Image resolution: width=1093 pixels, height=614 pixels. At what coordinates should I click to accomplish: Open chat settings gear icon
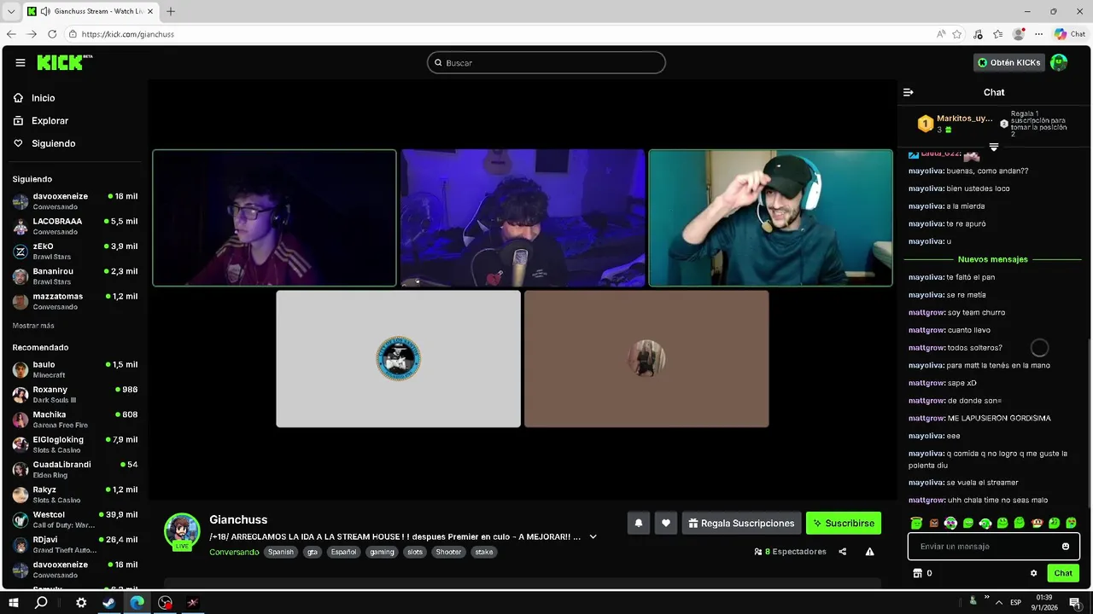click(x=1033, y=573)
